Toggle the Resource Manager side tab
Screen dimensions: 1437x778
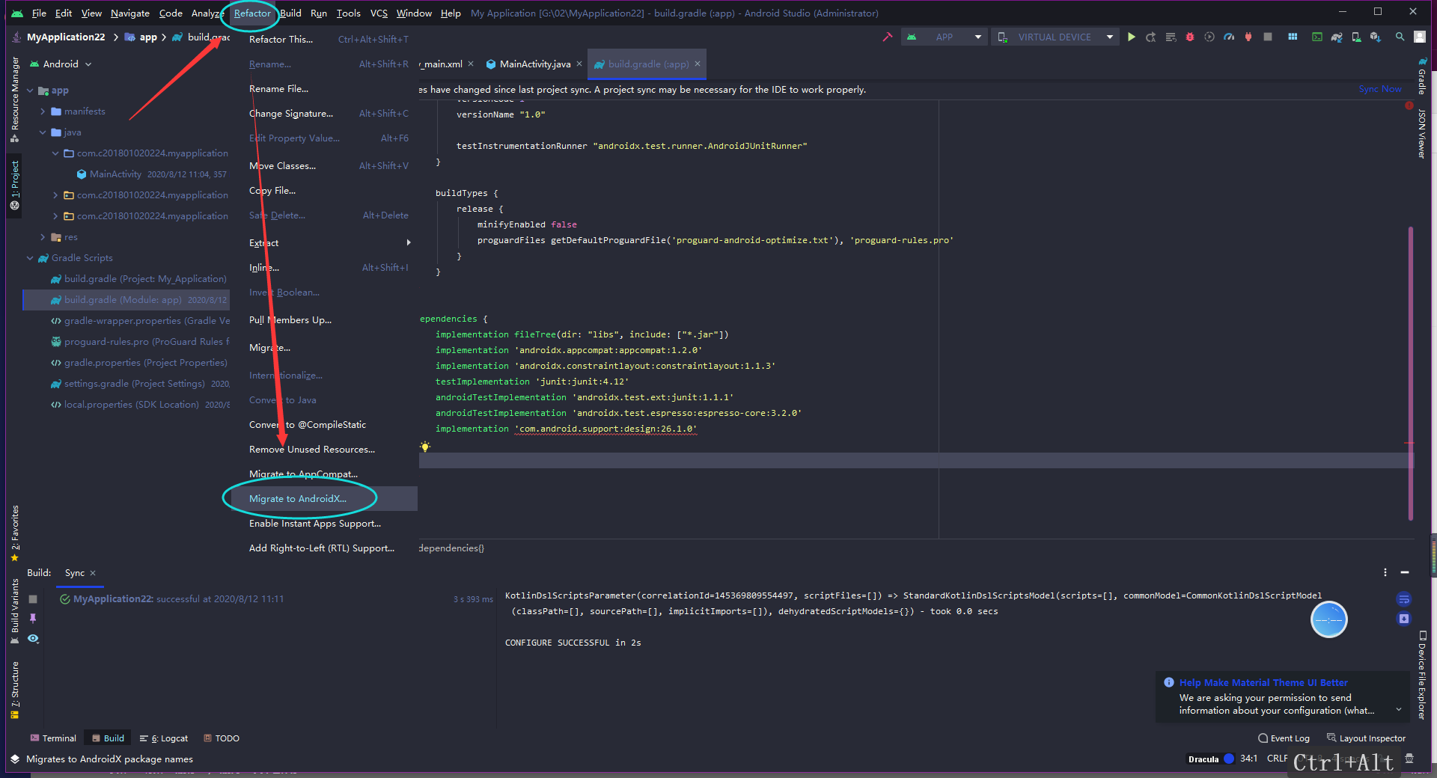click(x=14, y=99)
